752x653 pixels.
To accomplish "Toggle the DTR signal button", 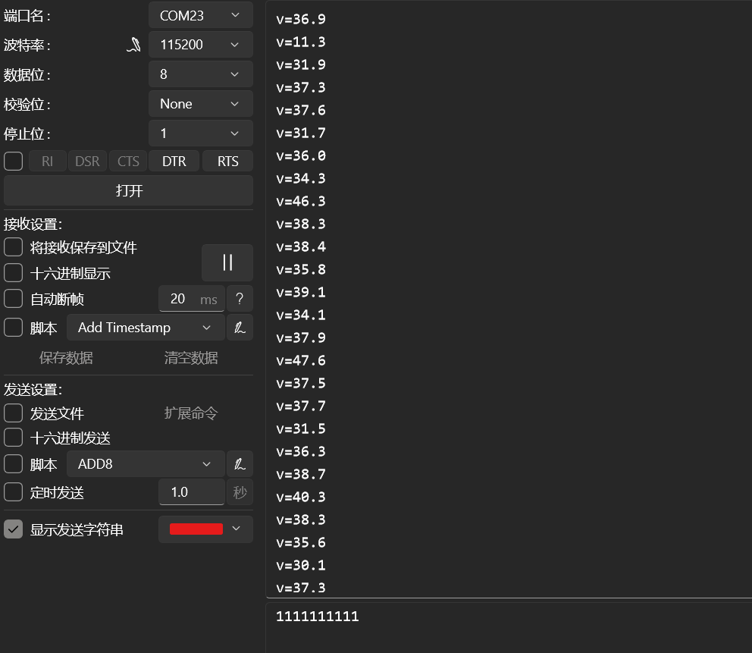I will (174, 161).
